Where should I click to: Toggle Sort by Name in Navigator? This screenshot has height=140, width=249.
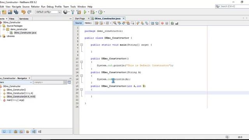(34, 131)
